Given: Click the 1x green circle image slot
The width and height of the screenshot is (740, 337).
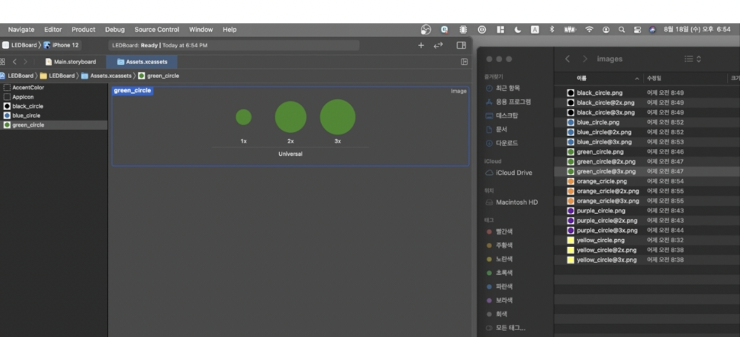Looking at the screenshot, I should (x=244, y=117).
